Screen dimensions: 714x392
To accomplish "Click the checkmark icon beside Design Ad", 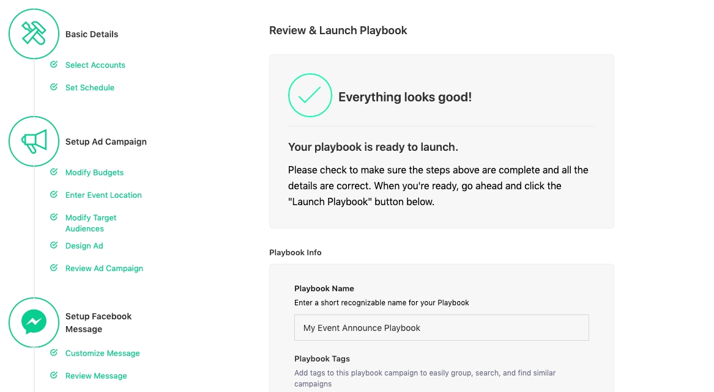I will pyautogui.click(x=54, y=245).
